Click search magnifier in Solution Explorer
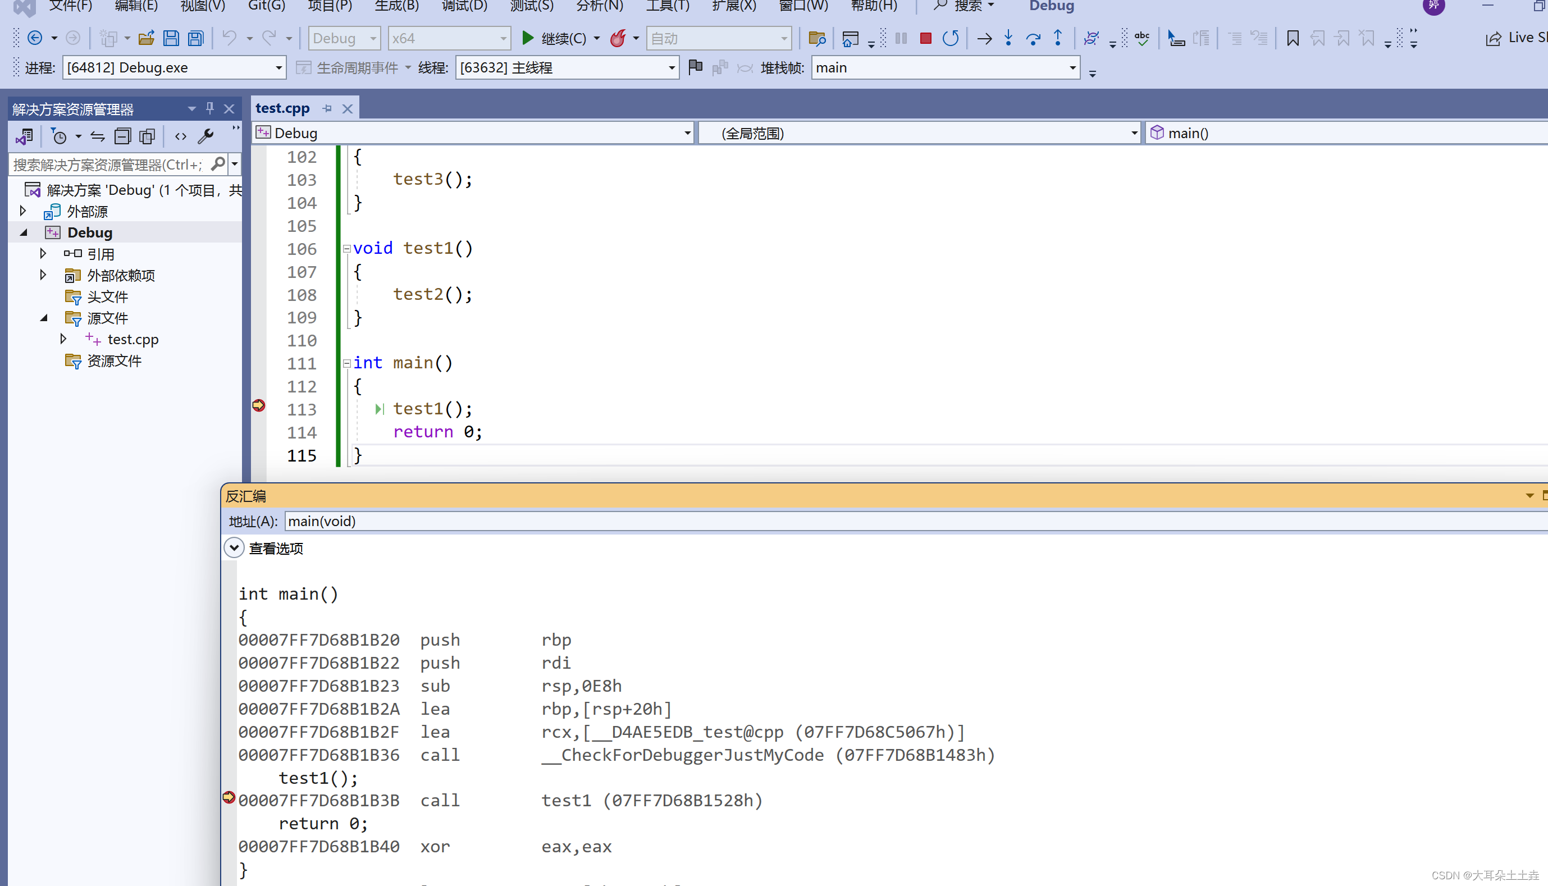This screenshot has height=886, width=1548. coord(218,164)
